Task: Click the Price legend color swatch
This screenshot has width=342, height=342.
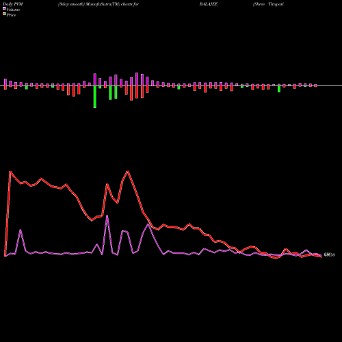Action: pos(4,14)
